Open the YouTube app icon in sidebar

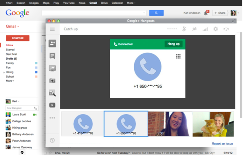(x=52, y=105)
